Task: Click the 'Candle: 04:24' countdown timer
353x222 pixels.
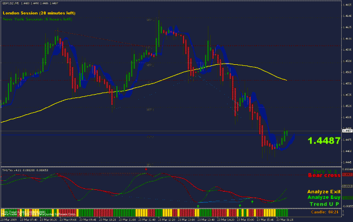Action: click(325, 212)
